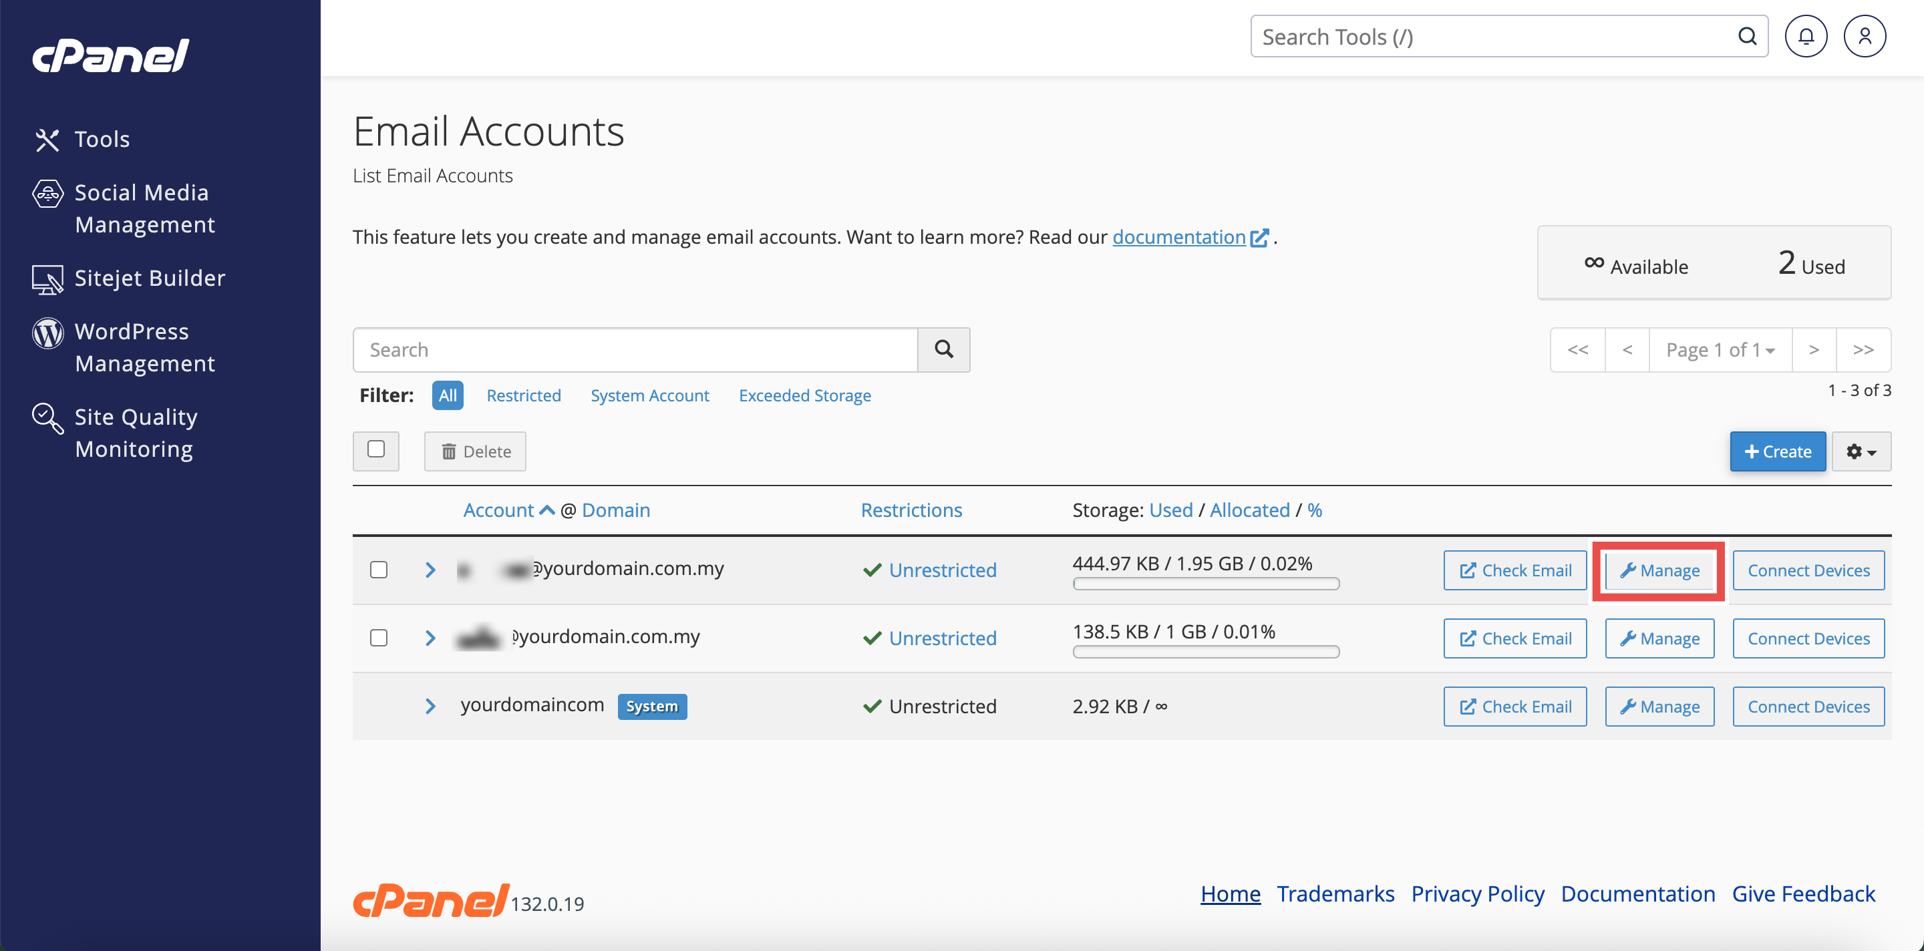Open Site Quality Monitoring in sidebar
Viewport: 1924px width, 951px height.
[x=135, y=433]
